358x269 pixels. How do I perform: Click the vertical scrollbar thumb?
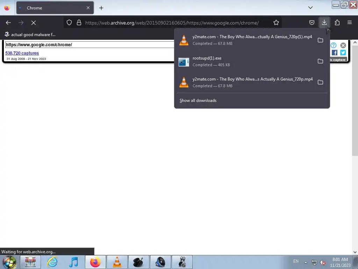click(x=355, y=101)
